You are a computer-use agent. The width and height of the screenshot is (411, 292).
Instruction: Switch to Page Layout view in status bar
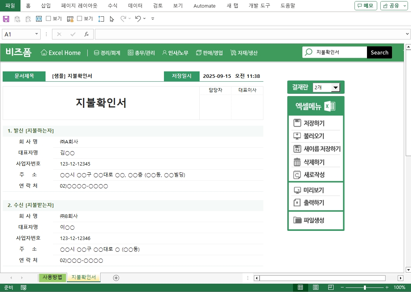tap(315, 287)
